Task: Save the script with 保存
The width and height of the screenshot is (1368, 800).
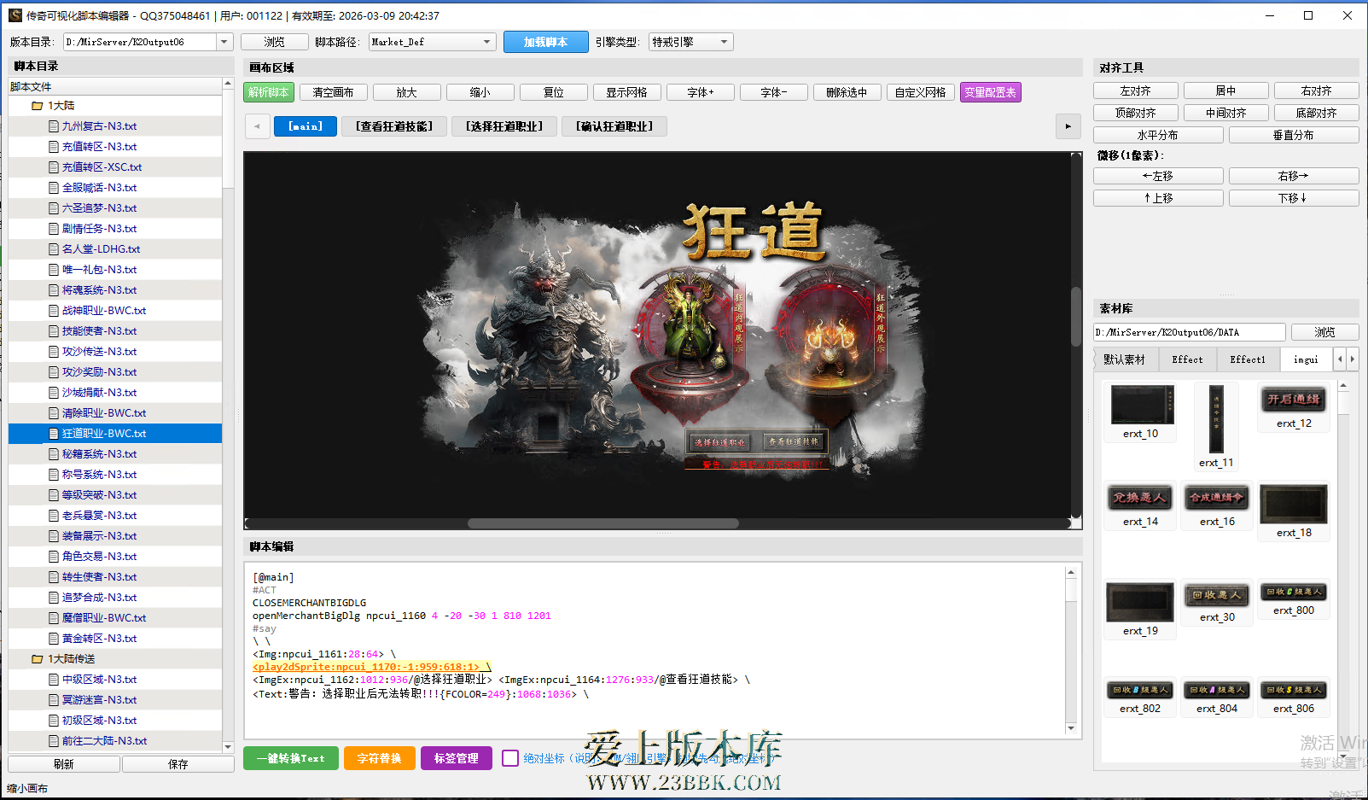Action: pyautogui.click(x=178, y=763)
